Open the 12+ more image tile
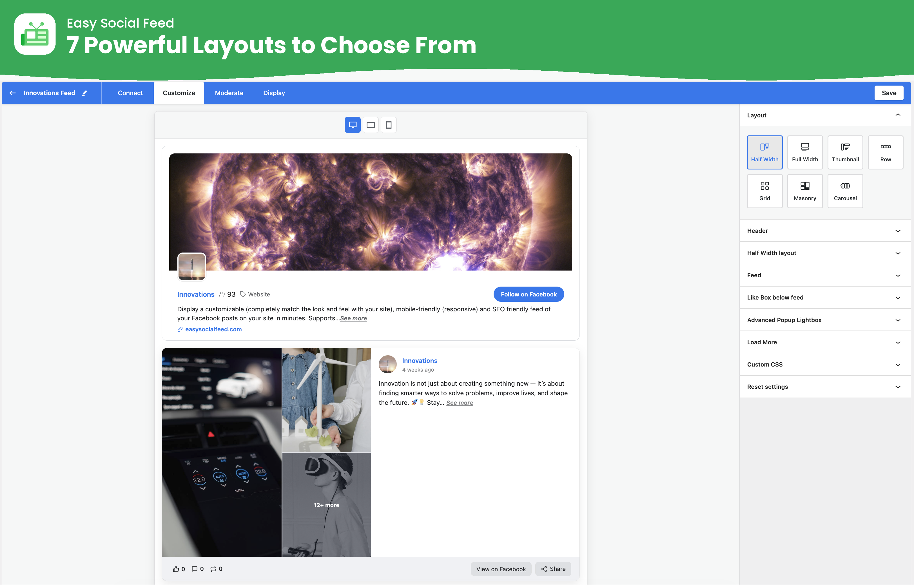Screen dimensions: 914x585 click(326, 505)
